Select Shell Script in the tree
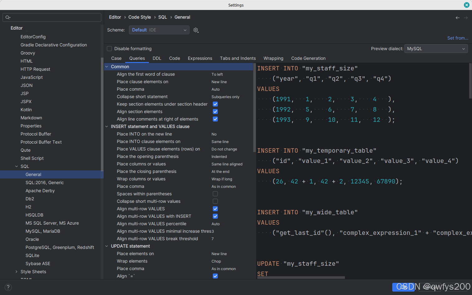Viewport: 472px width, 295px height. pyautogui.click(x=32, y=158)
